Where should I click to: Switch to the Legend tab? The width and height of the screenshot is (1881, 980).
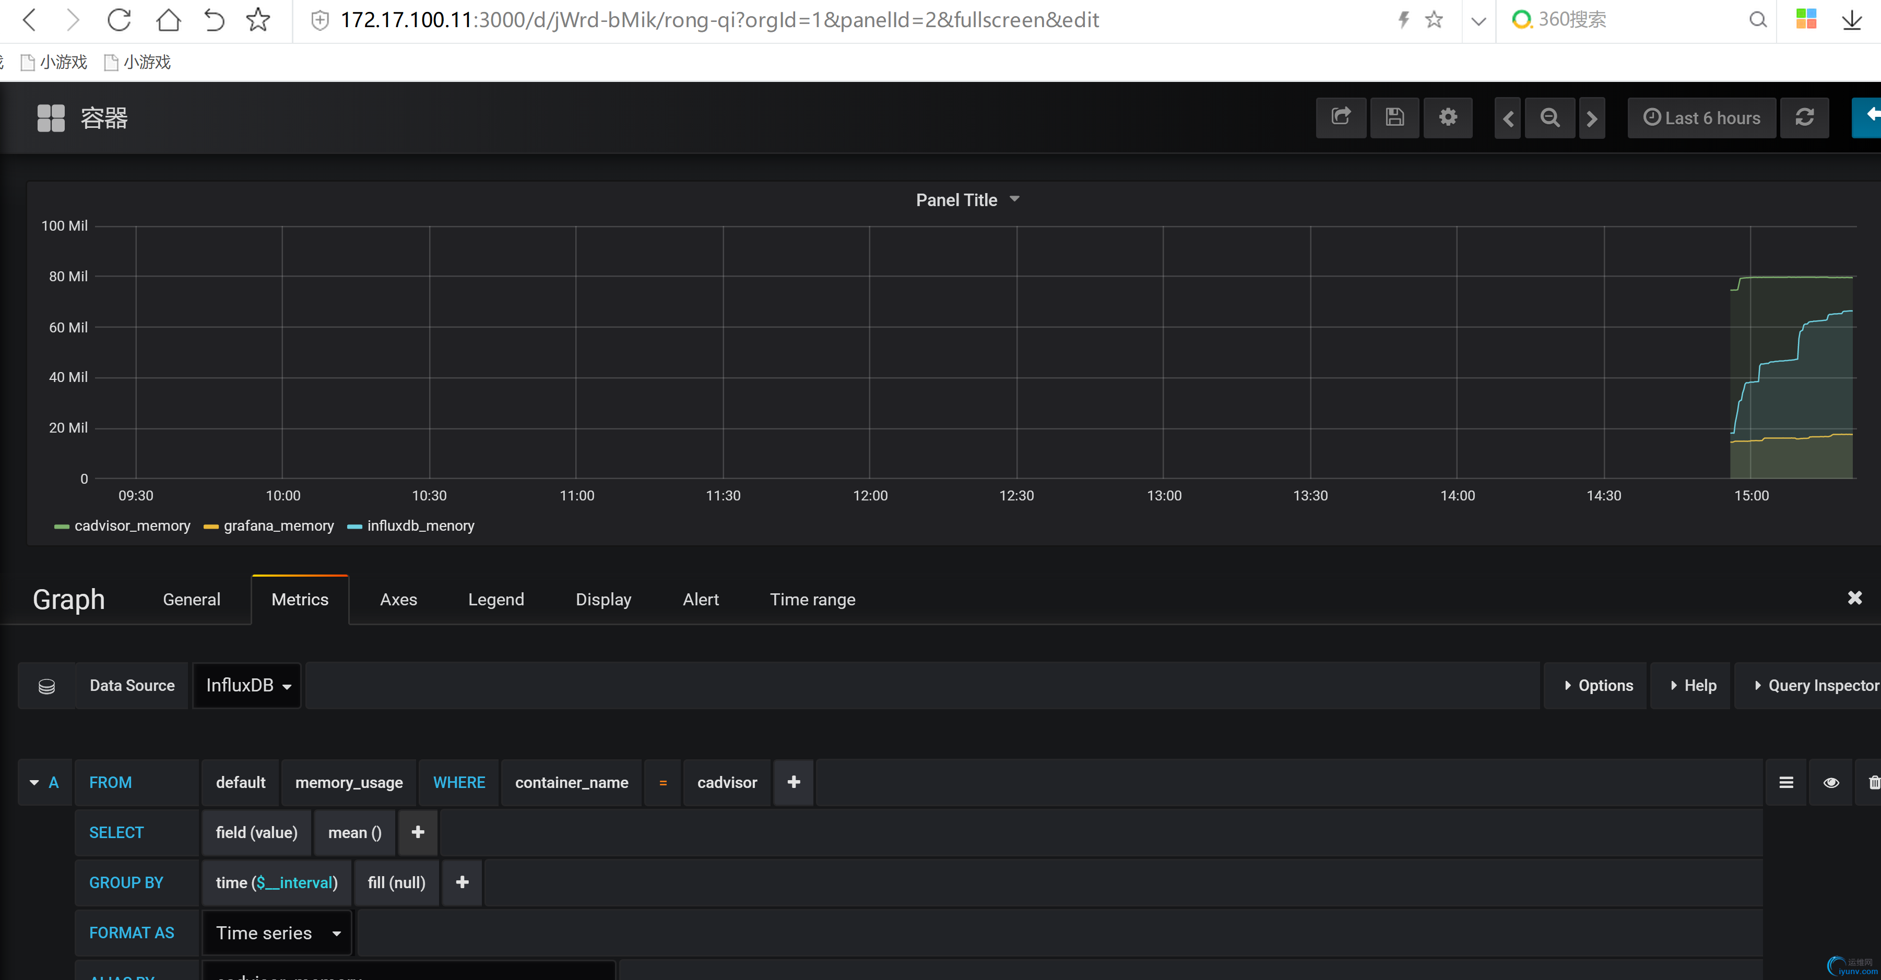pyautogui.click(x=496, y=599)
